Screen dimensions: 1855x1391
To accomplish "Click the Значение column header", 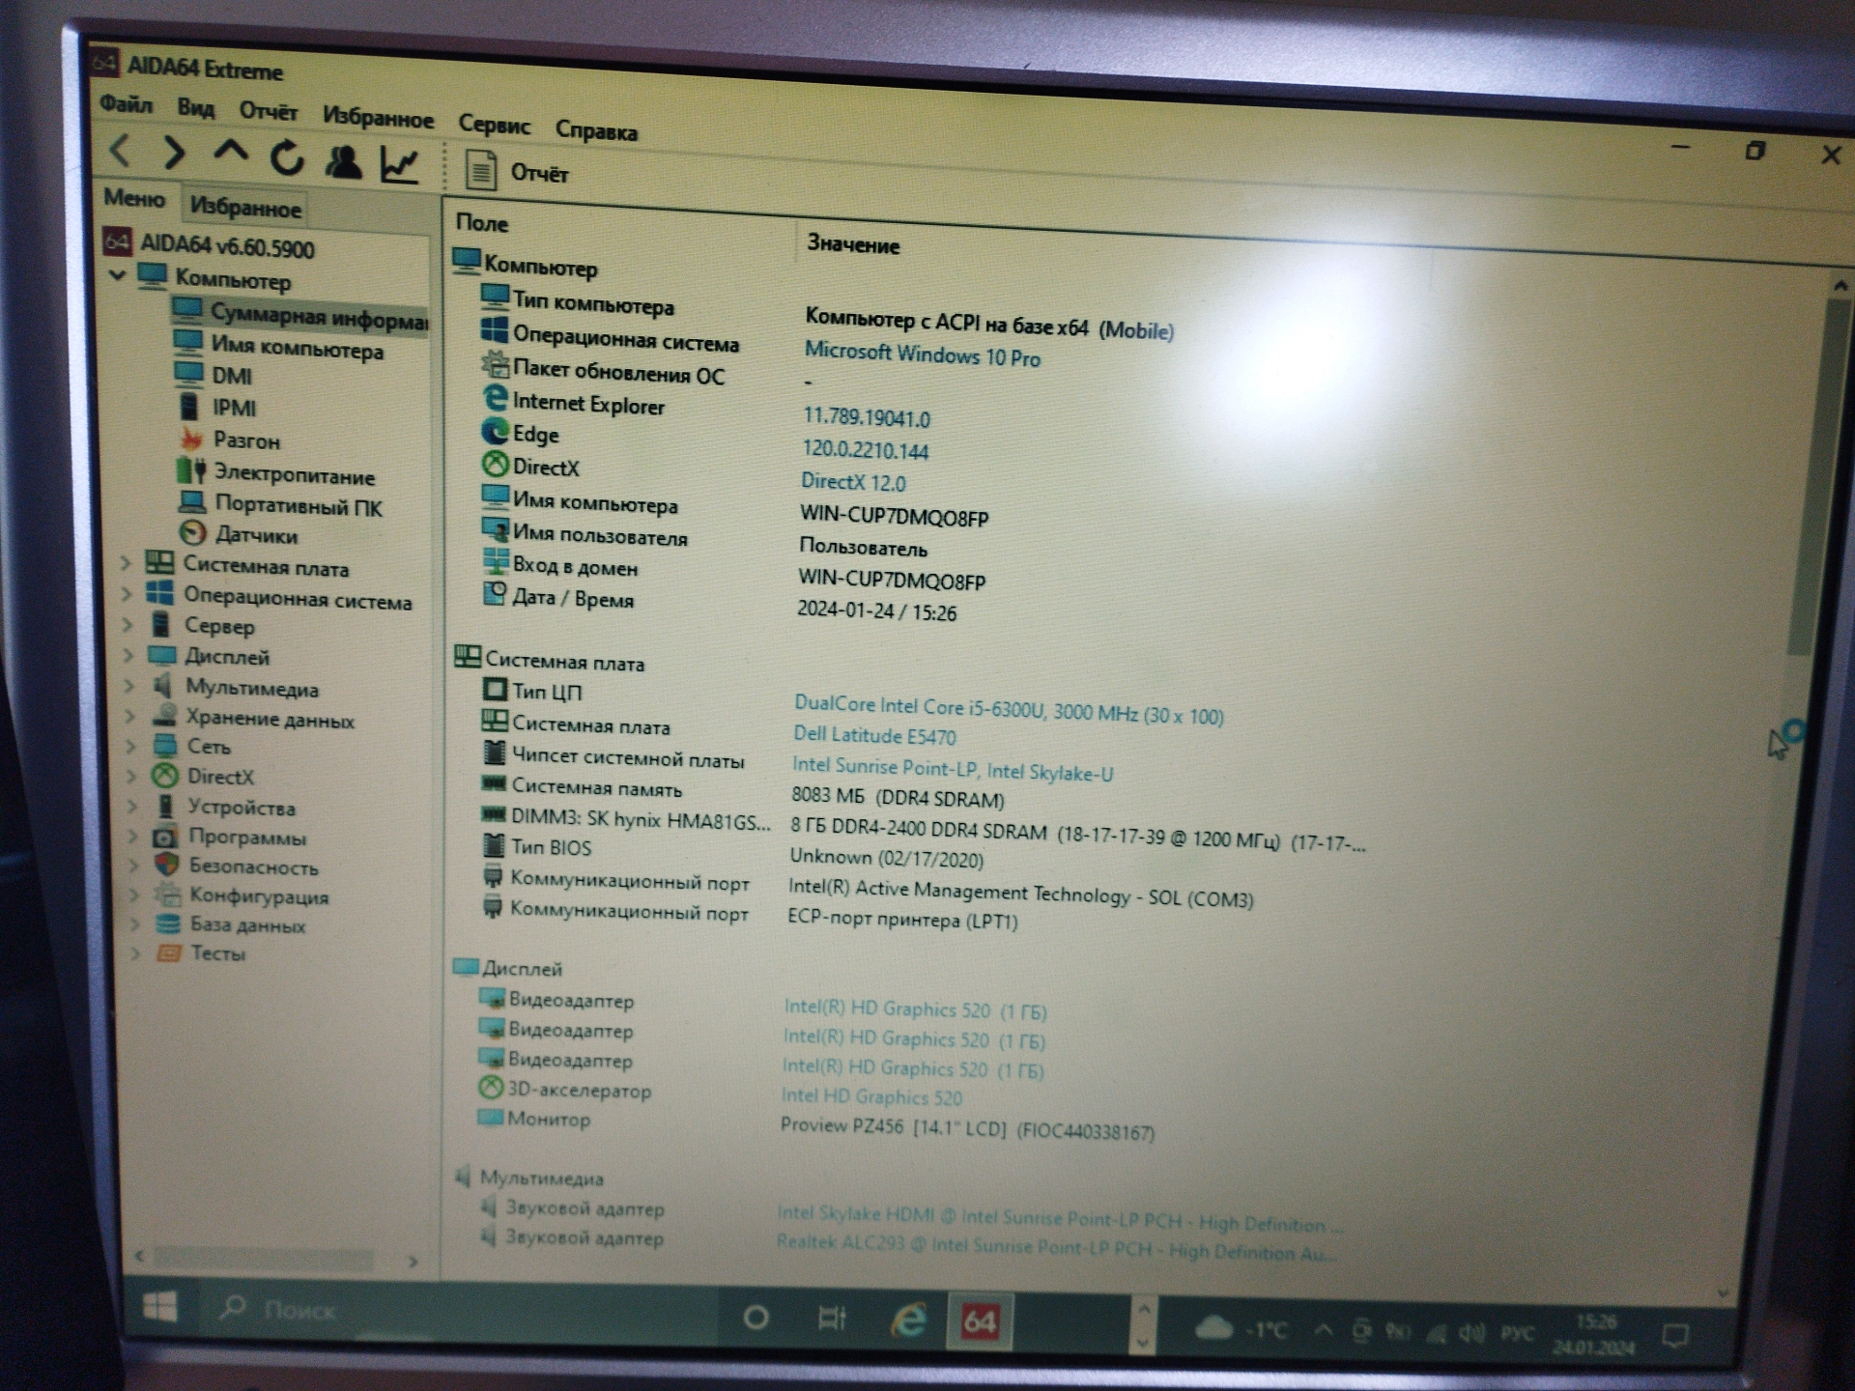I will point(853,244).
